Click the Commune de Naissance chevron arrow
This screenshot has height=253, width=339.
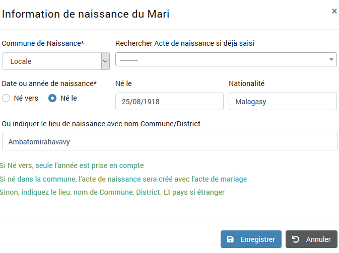click(x=105, y=61)
